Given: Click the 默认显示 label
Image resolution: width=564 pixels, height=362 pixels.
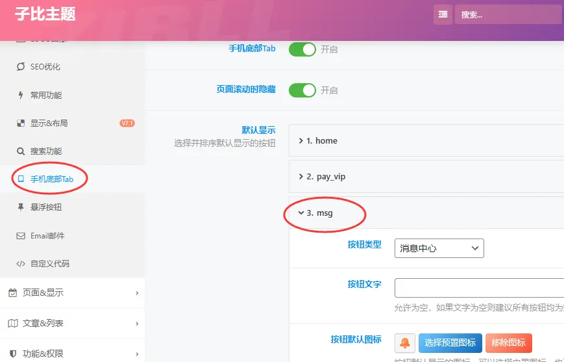Looking at the screenshot, I should 258,130.
